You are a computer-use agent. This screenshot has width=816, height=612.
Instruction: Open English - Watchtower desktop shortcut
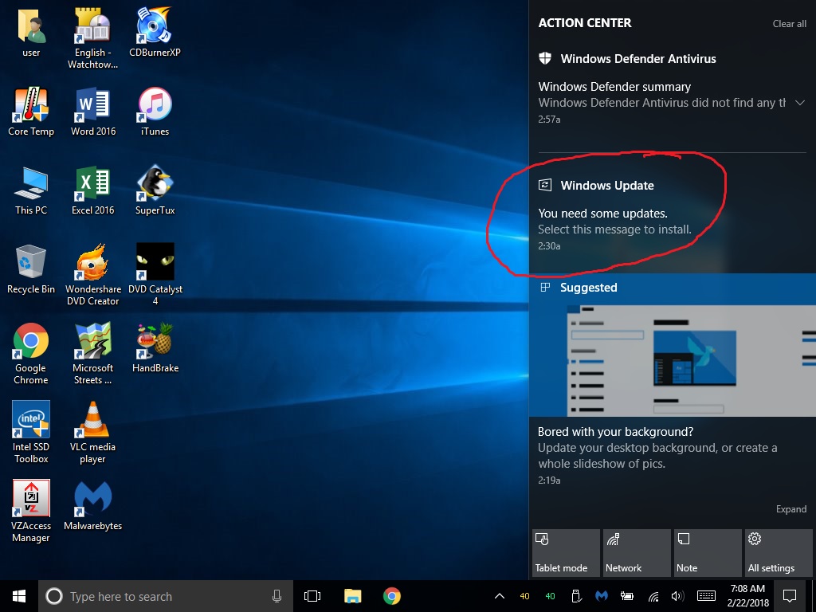tap(92, 38)
